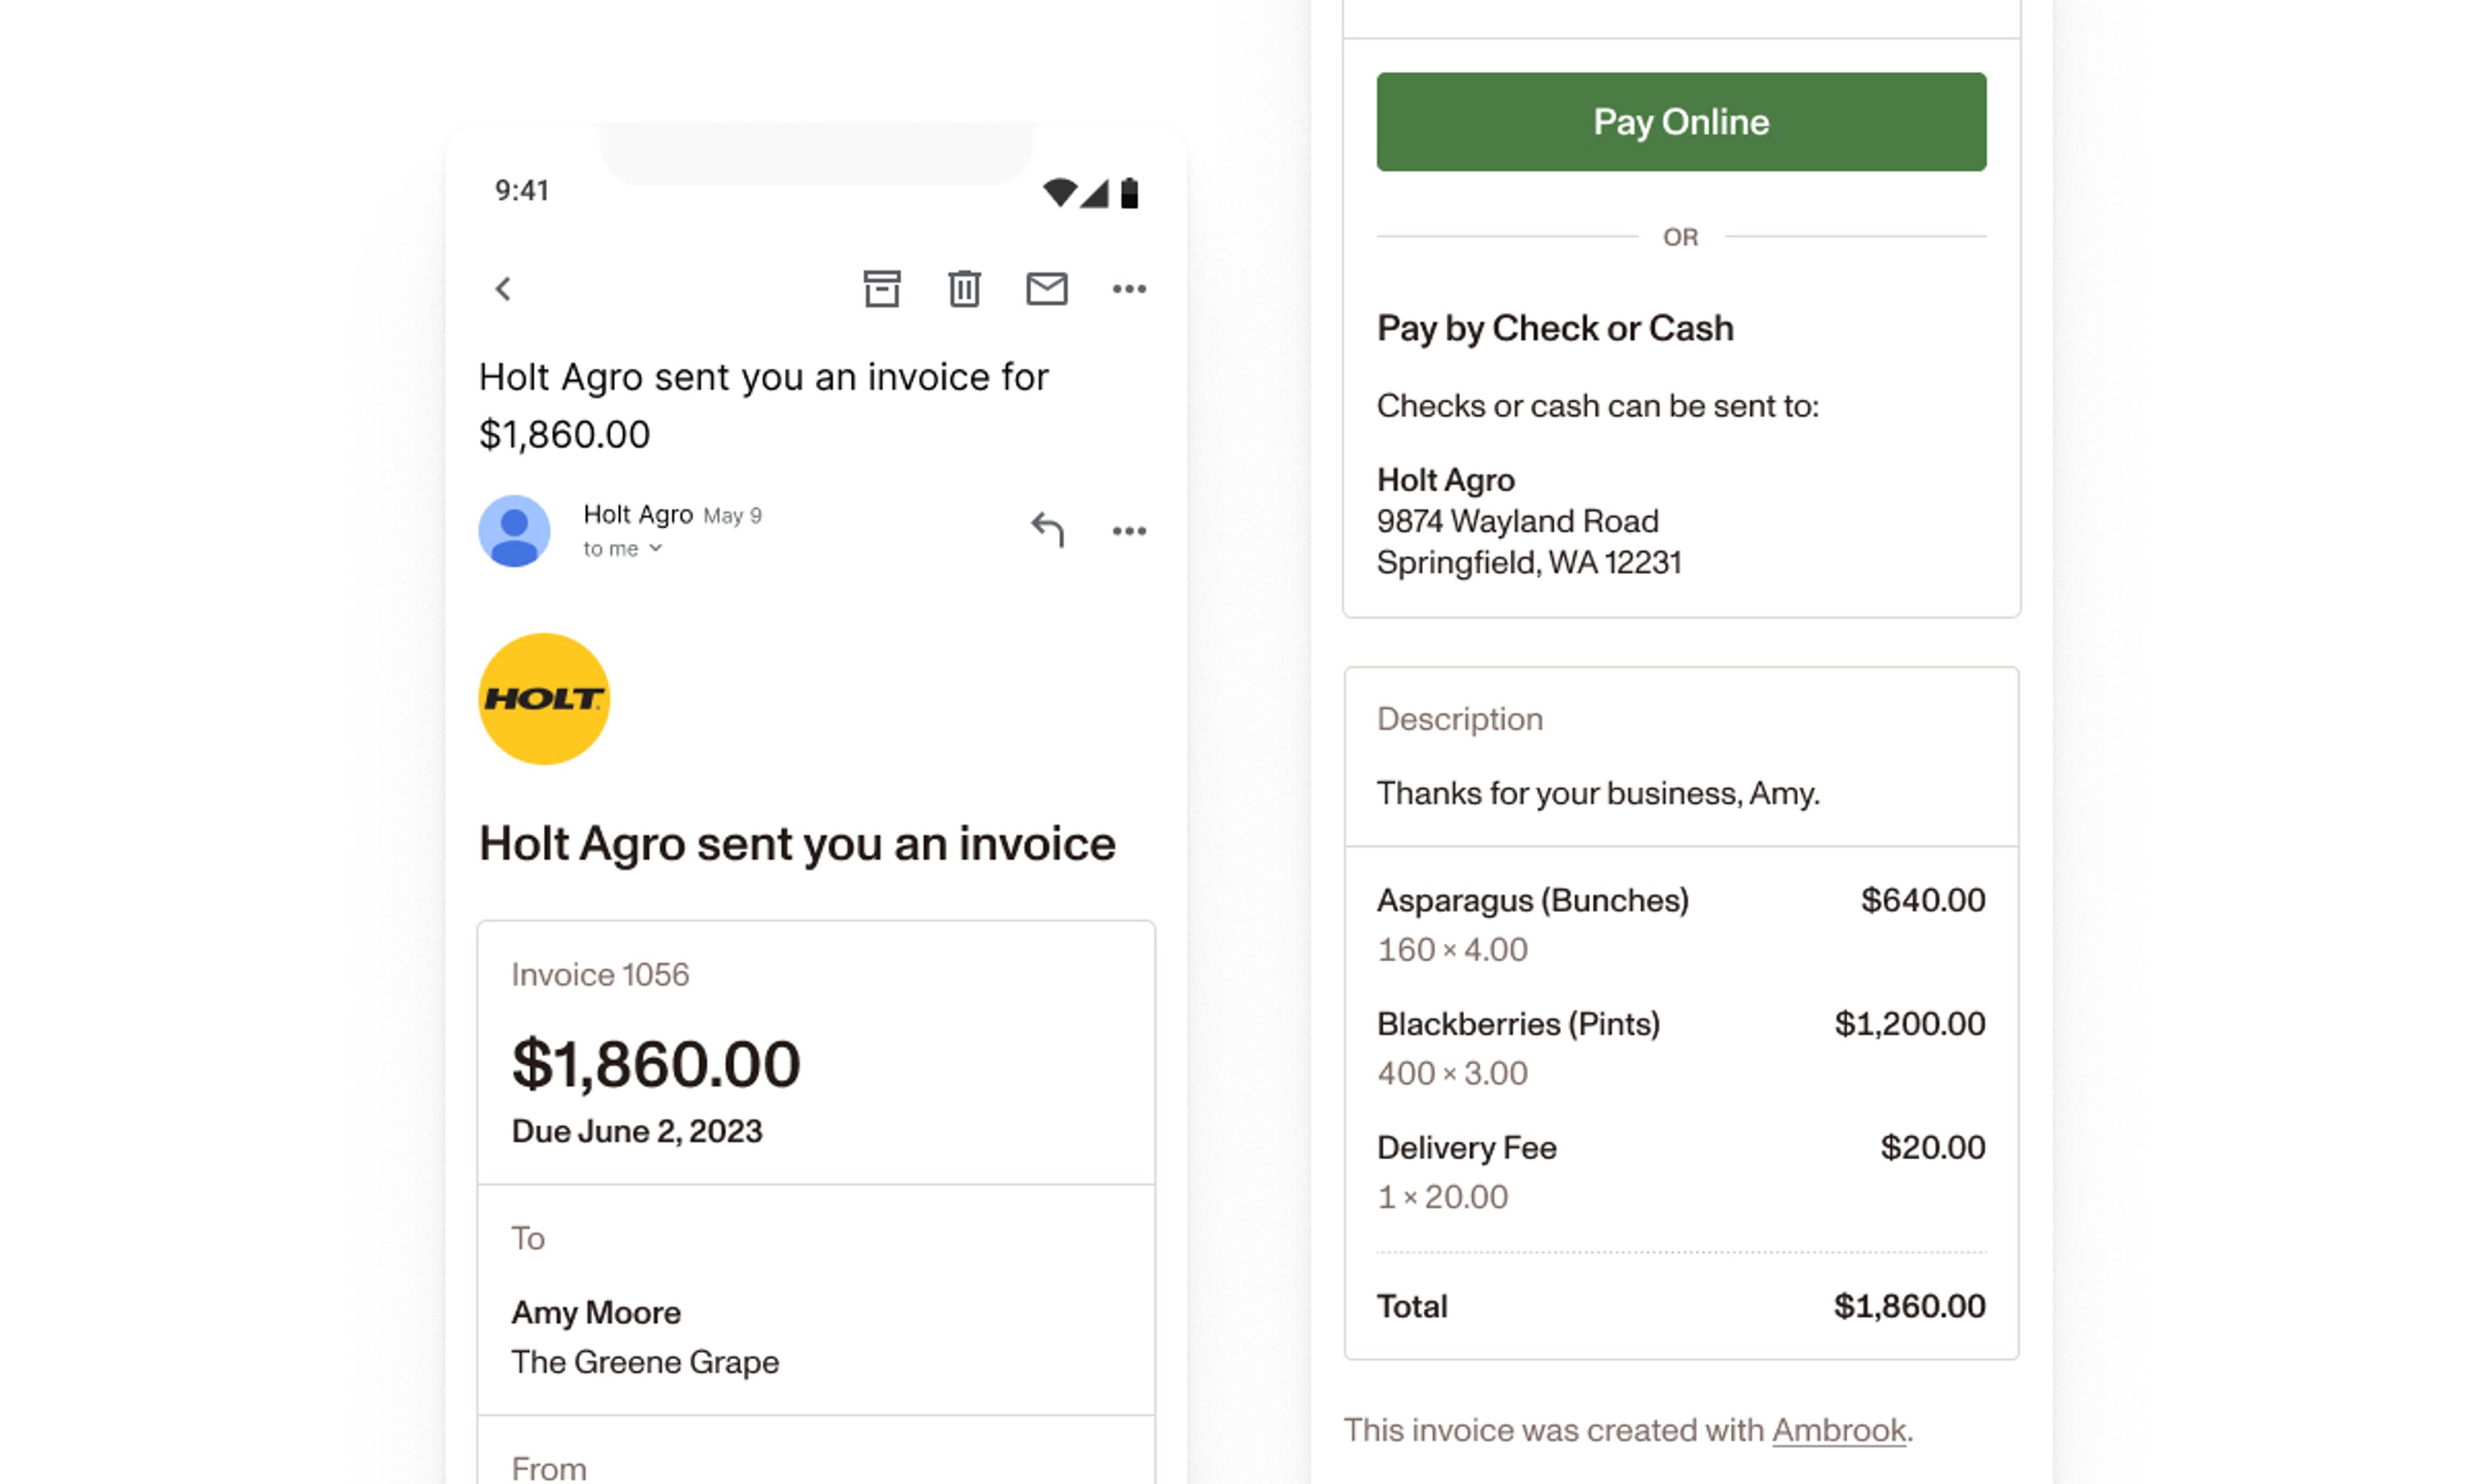2473x1484 pixels.
Task: Select the Holt Agro sender name
Action: pos(638,514)
